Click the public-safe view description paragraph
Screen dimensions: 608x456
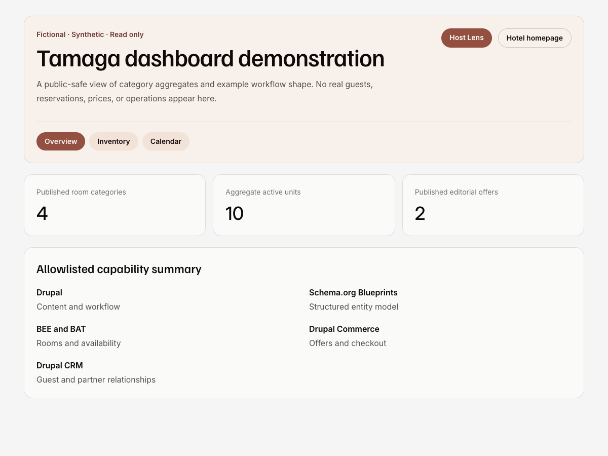(205, 91)
